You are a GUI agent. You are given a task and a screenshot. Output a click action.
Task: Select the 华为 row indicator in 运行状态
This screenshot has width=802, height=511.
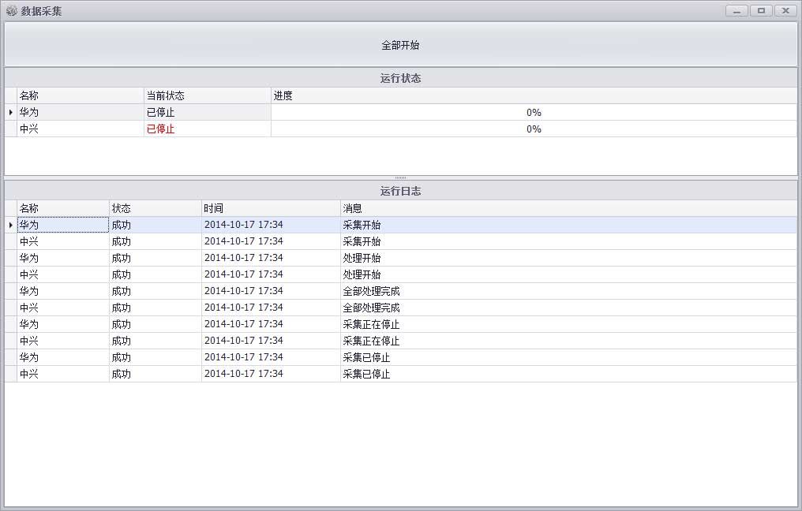[11, 113]
